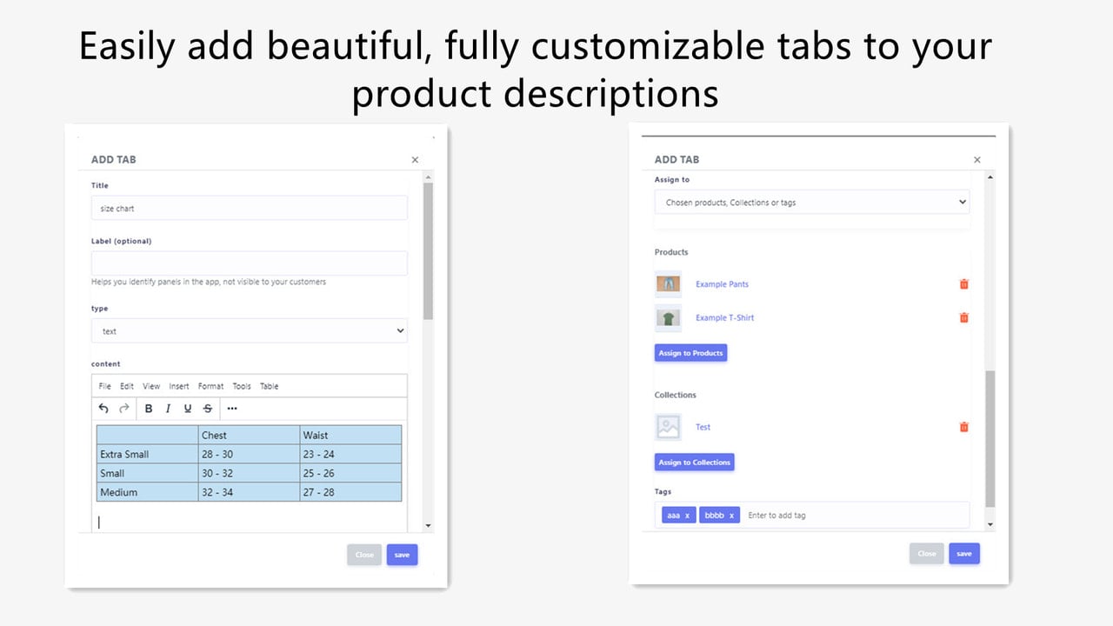Viewport: 1113px width, 626px height.
Task: Click save in the left ADD TAB dialog
Action: 402,555
